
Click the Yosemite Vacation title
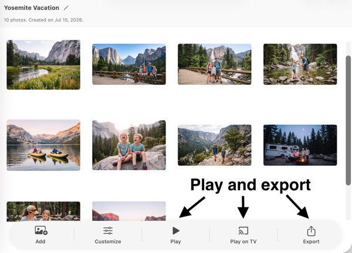[x=32, y=8]
